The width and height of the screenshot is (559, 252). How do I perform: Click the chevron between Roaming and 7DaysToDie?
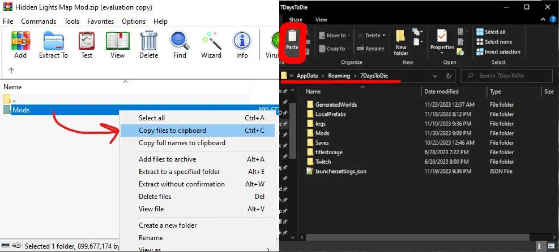pos(355,76)
